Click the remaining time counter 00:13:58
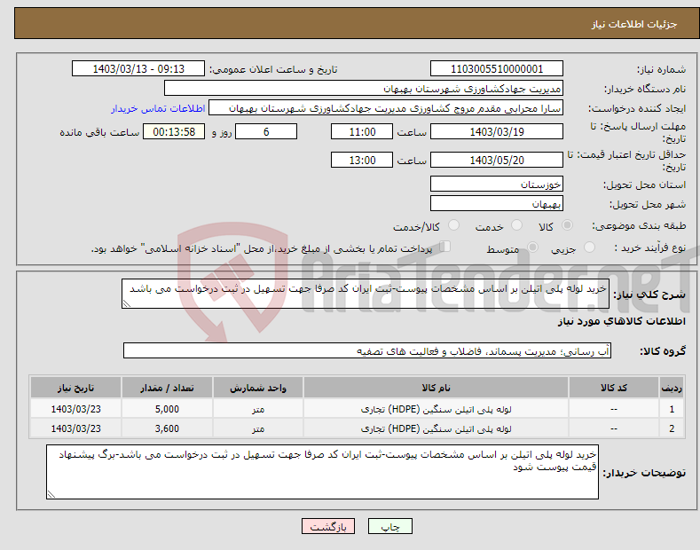700x550 pixels. (x=174, y=131)
